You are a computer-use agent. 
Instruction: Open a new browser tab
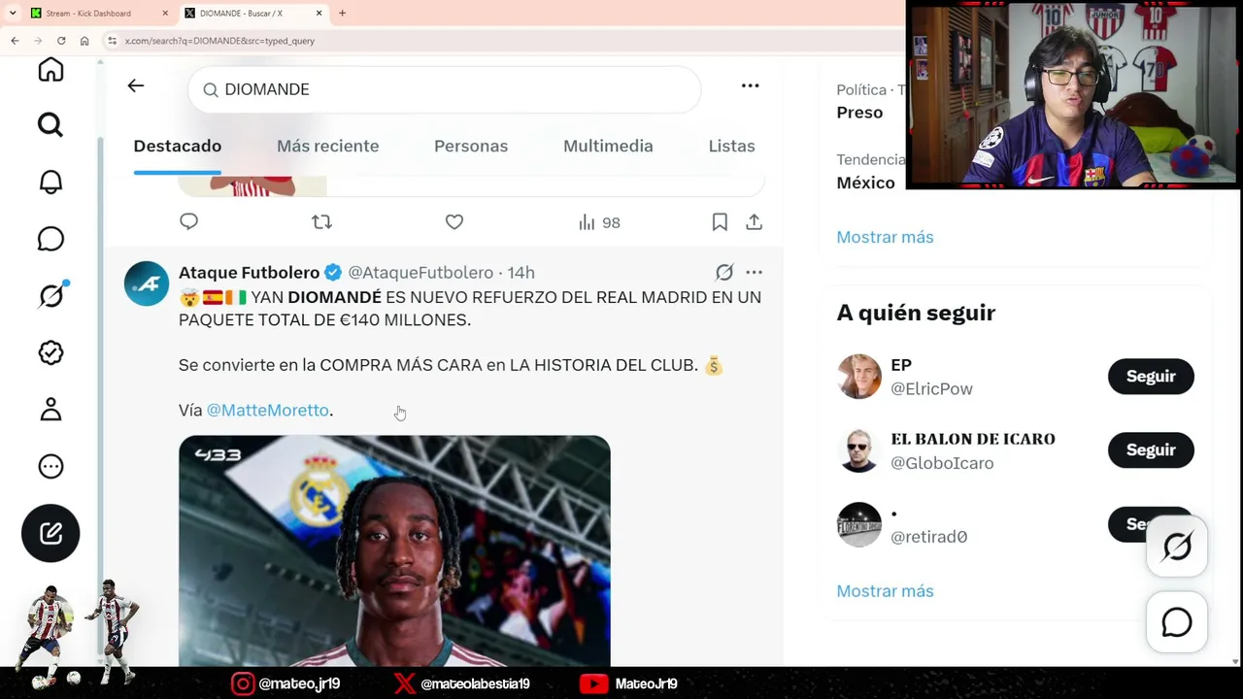coord(342,14)
